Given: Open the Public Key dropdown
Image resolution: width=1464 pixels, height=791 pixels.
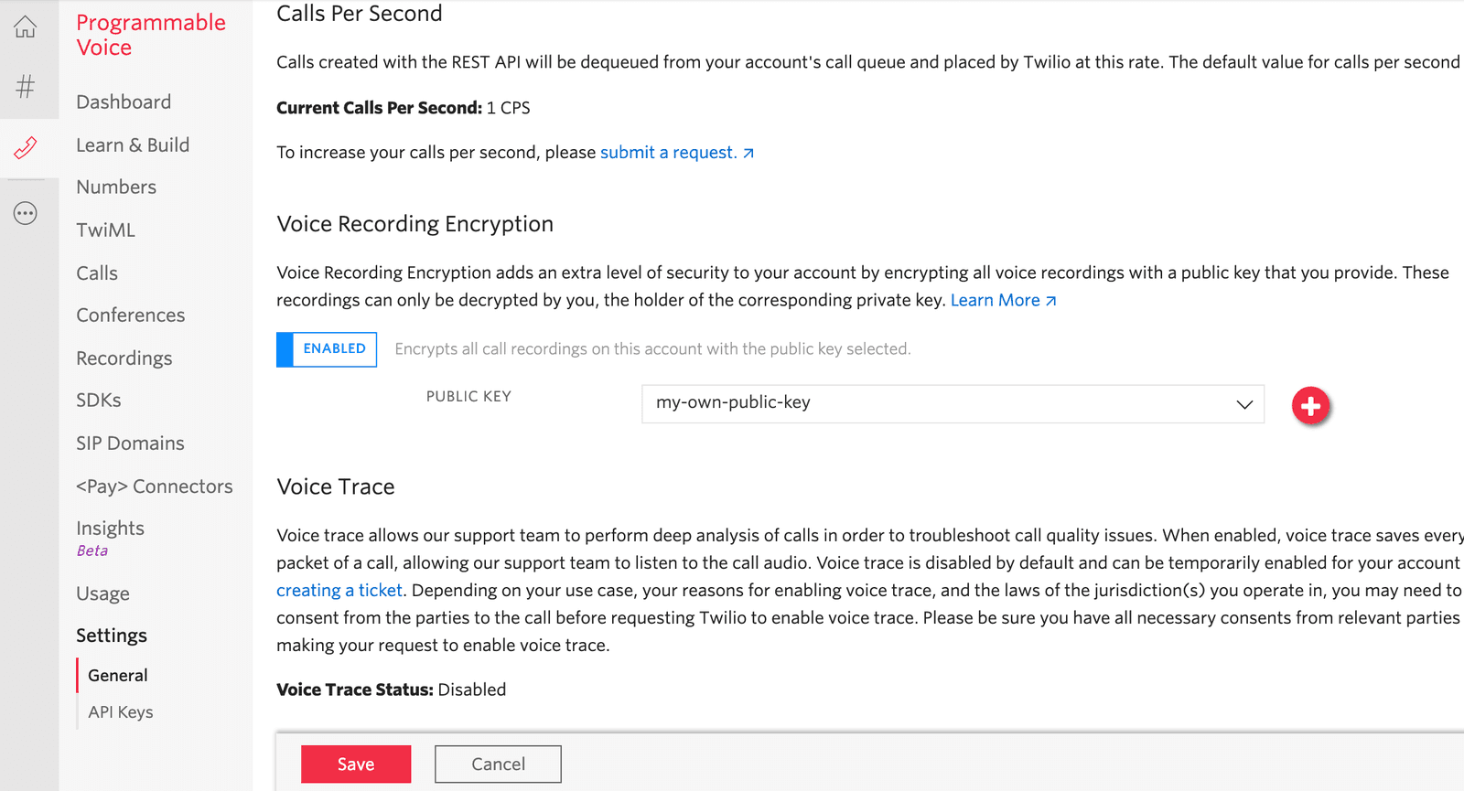Looking at the screenshot, I should click(952, 403).
